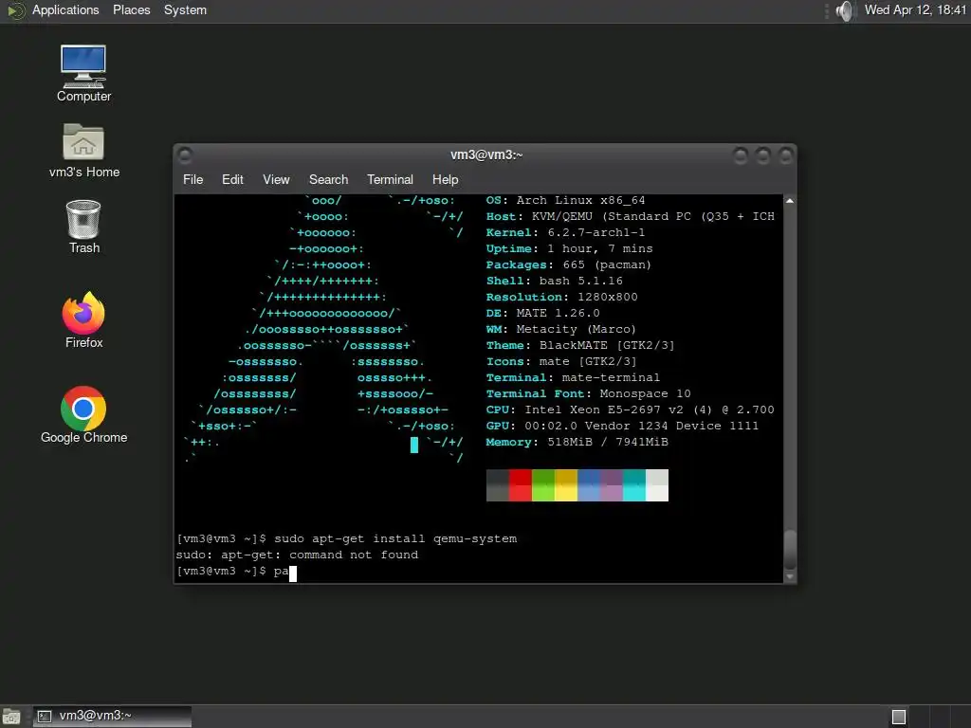971x728 pixels.
Task: Click the blue color block in neofetch palette
Action: click(x=589, y=485)
